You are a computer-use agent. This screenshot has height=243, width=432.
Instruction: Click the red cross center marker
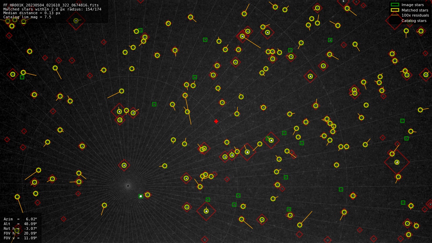(x=216, y=121)
